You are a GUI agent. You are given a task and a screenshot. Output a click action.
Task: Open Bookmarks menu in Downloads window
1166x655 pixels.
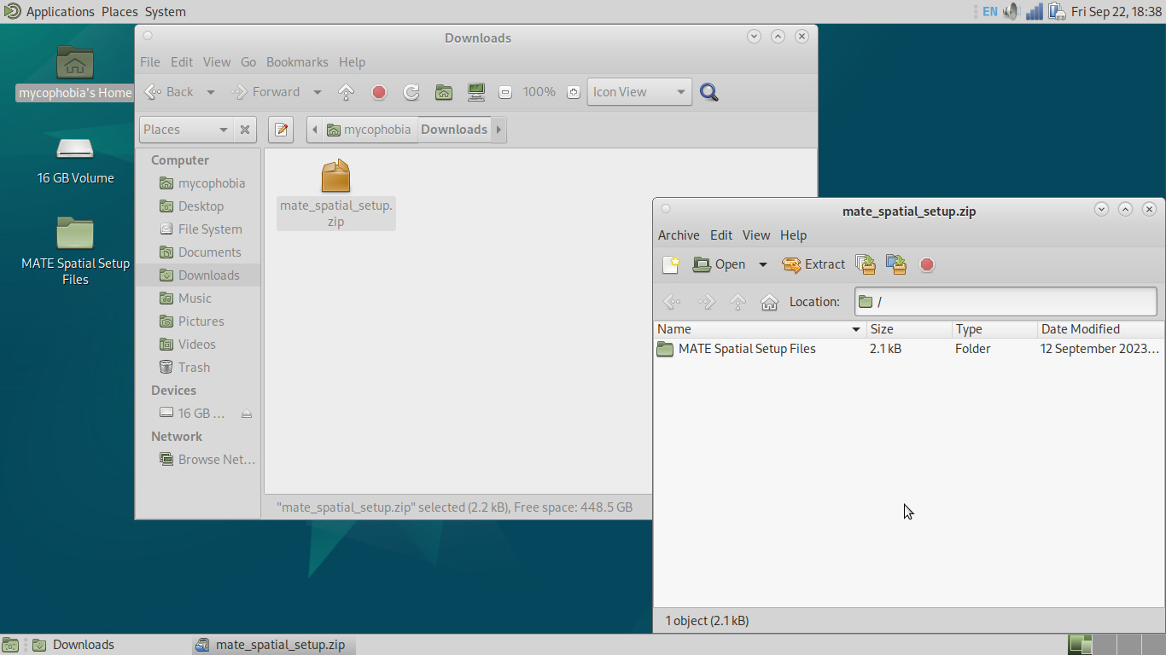click(x=297, y=62)
